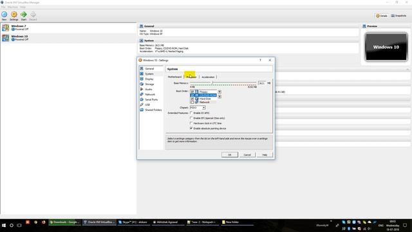Switch to the Motherboard tab

tap(174, 77)
